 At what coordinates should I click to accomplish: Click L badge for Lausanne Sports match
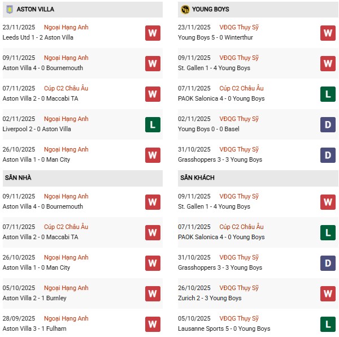click(x=328, y=324)
